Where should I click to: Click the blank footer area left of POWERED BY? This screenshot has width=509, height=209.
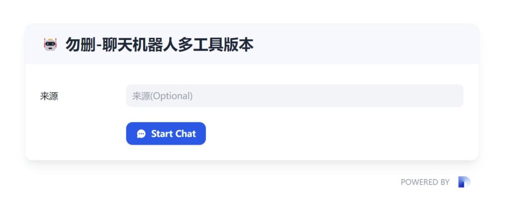249,182
